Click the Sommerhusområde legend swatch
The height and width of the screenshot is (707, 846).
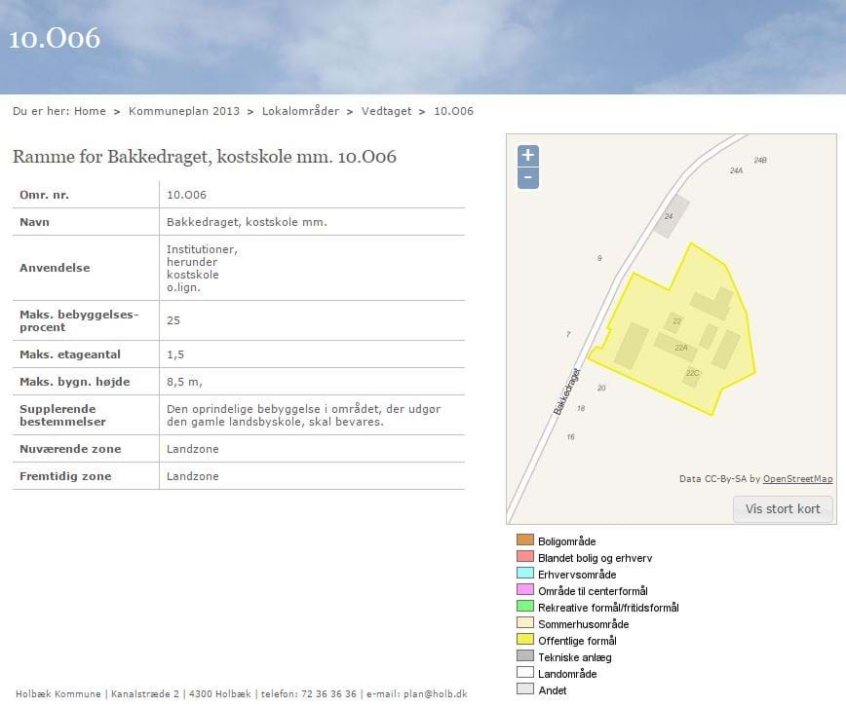coord(524,623)
